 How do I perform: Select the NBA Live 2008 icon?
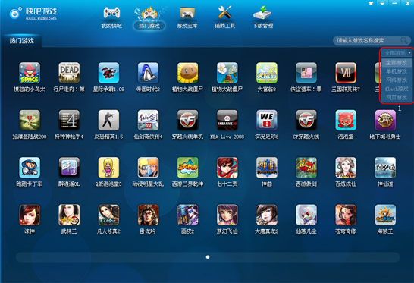coord(227,120)
